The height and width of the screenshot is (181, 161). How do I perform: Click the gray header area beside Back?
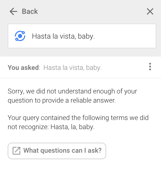point(92,11)
